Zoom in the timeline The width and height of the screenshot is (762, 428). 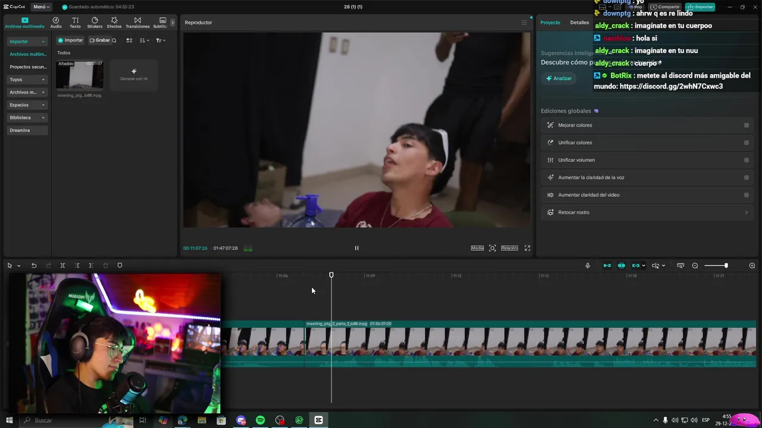[x=752, y=266]
